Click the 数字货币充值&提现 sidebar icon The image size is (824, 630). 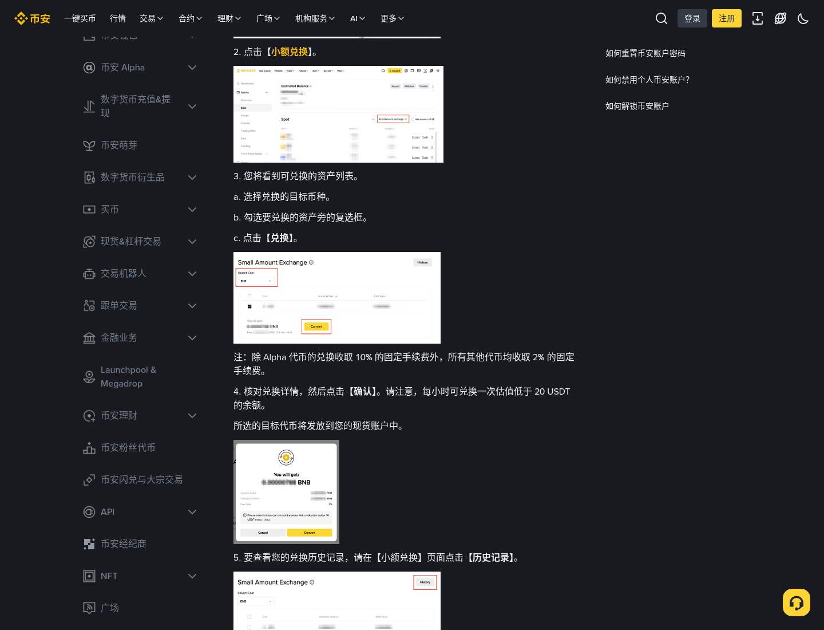click(89, 107)
